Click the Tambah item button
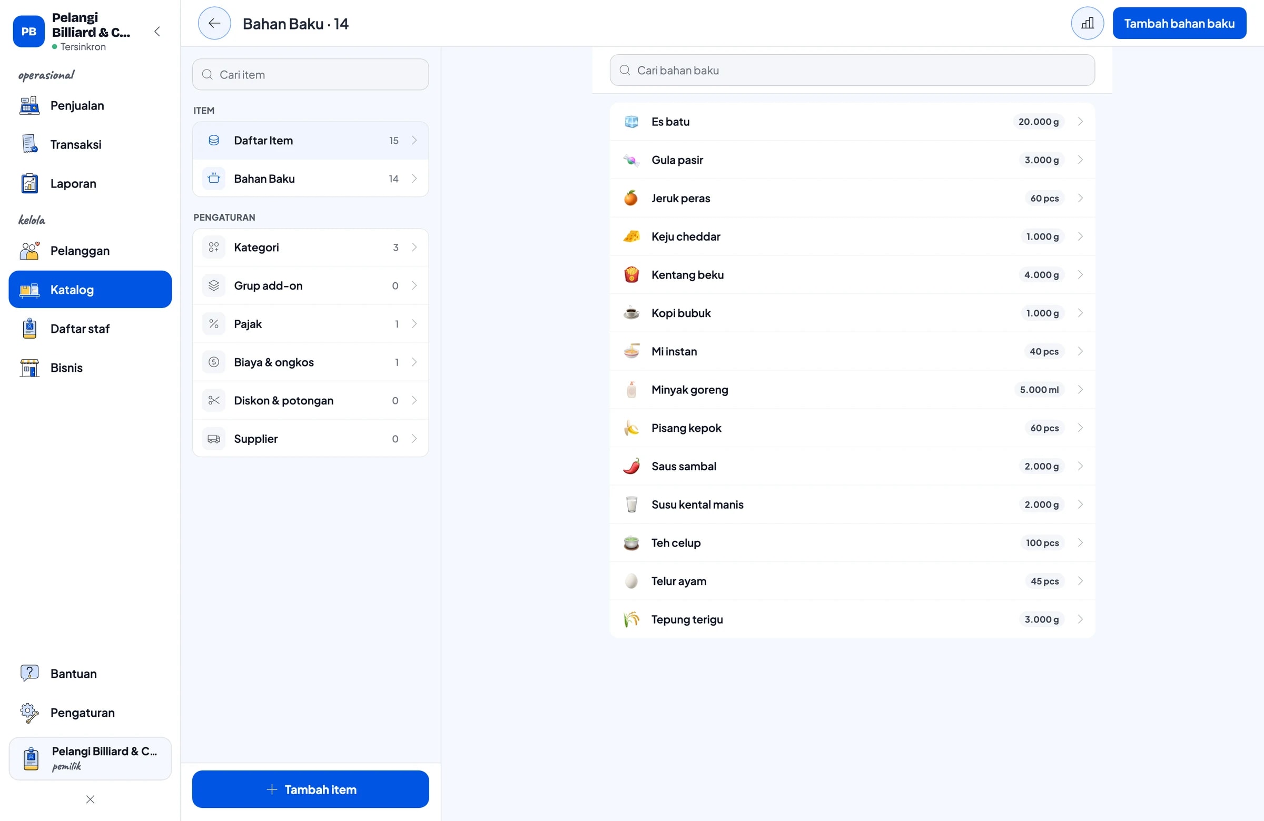The image size is (1264, 821). click(310, 789)
